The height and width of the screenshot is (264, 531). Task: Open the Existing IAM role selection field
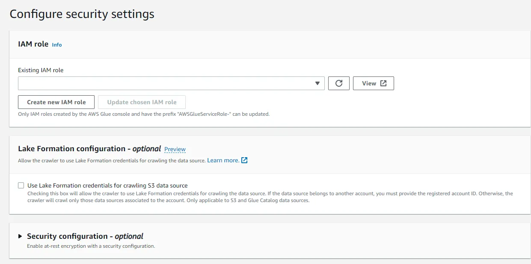167,83
